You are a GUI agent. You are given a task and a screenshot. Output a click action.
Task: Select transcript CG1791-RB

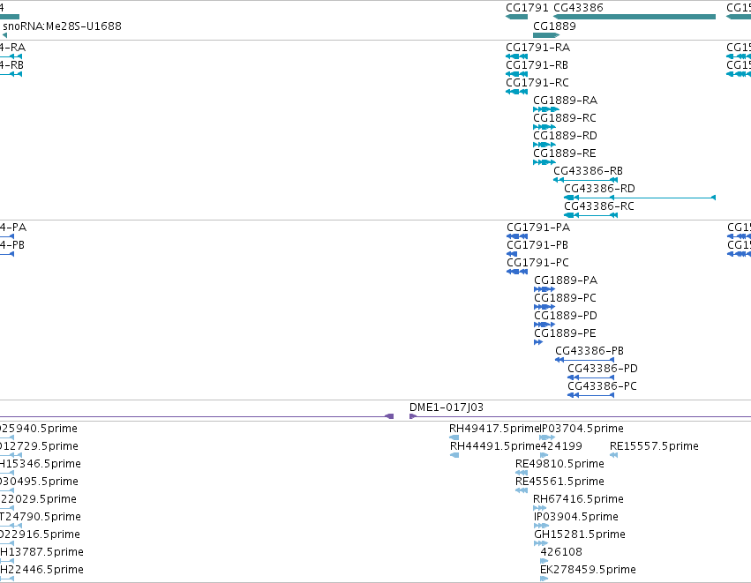(537, 65)
